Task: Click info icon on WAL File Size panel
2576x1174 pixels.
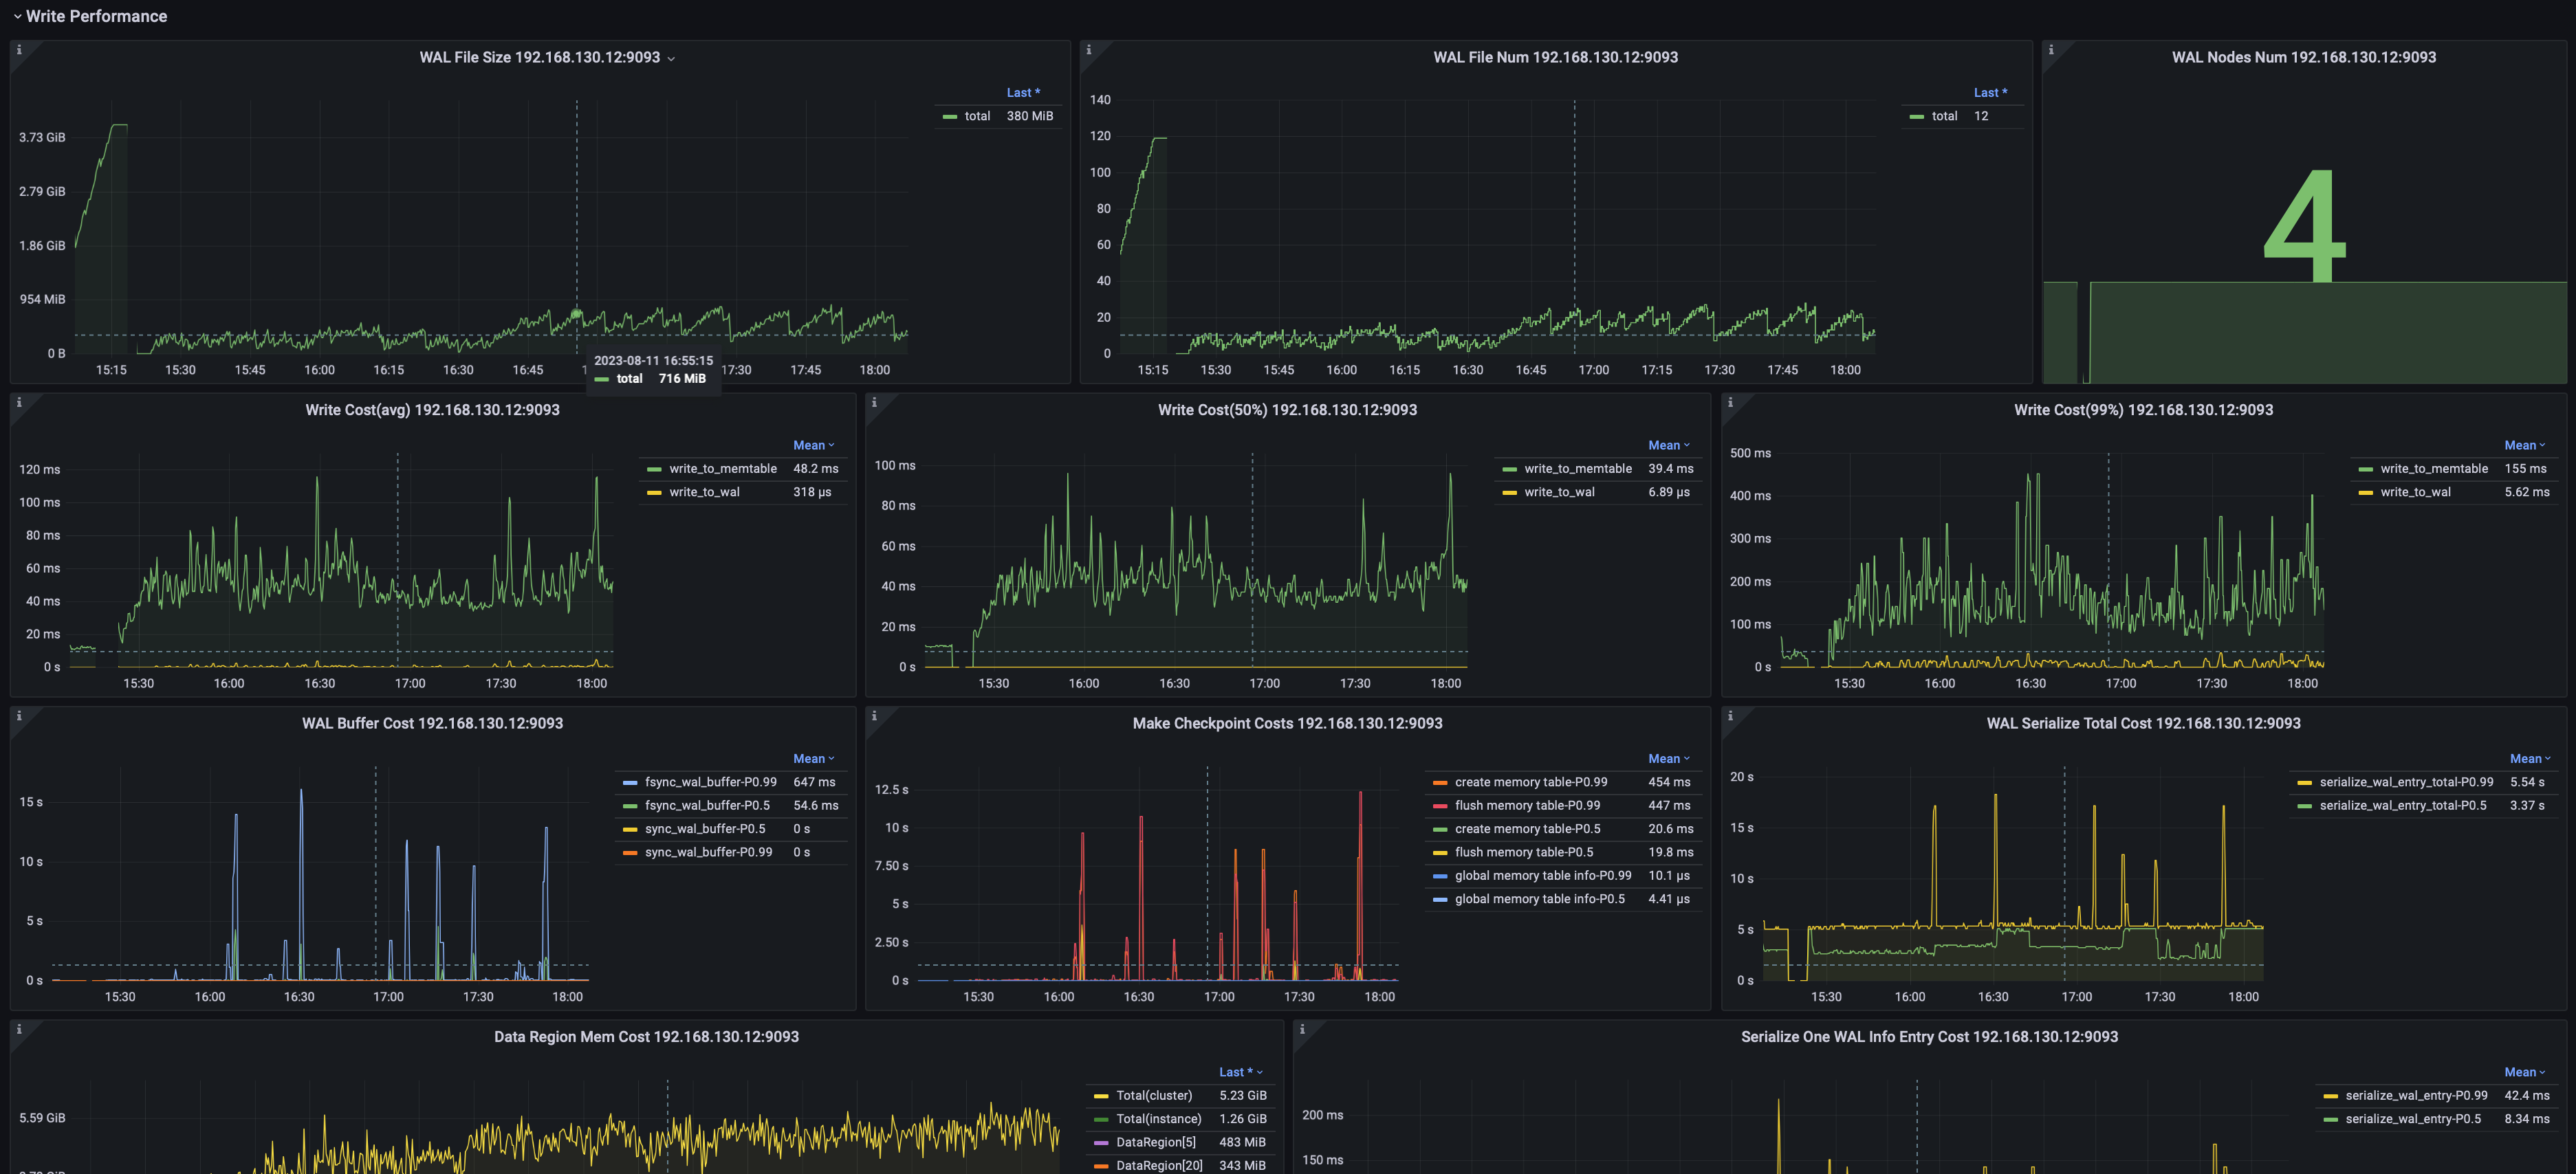Action: pyautogui.click(x=19, y=50)
